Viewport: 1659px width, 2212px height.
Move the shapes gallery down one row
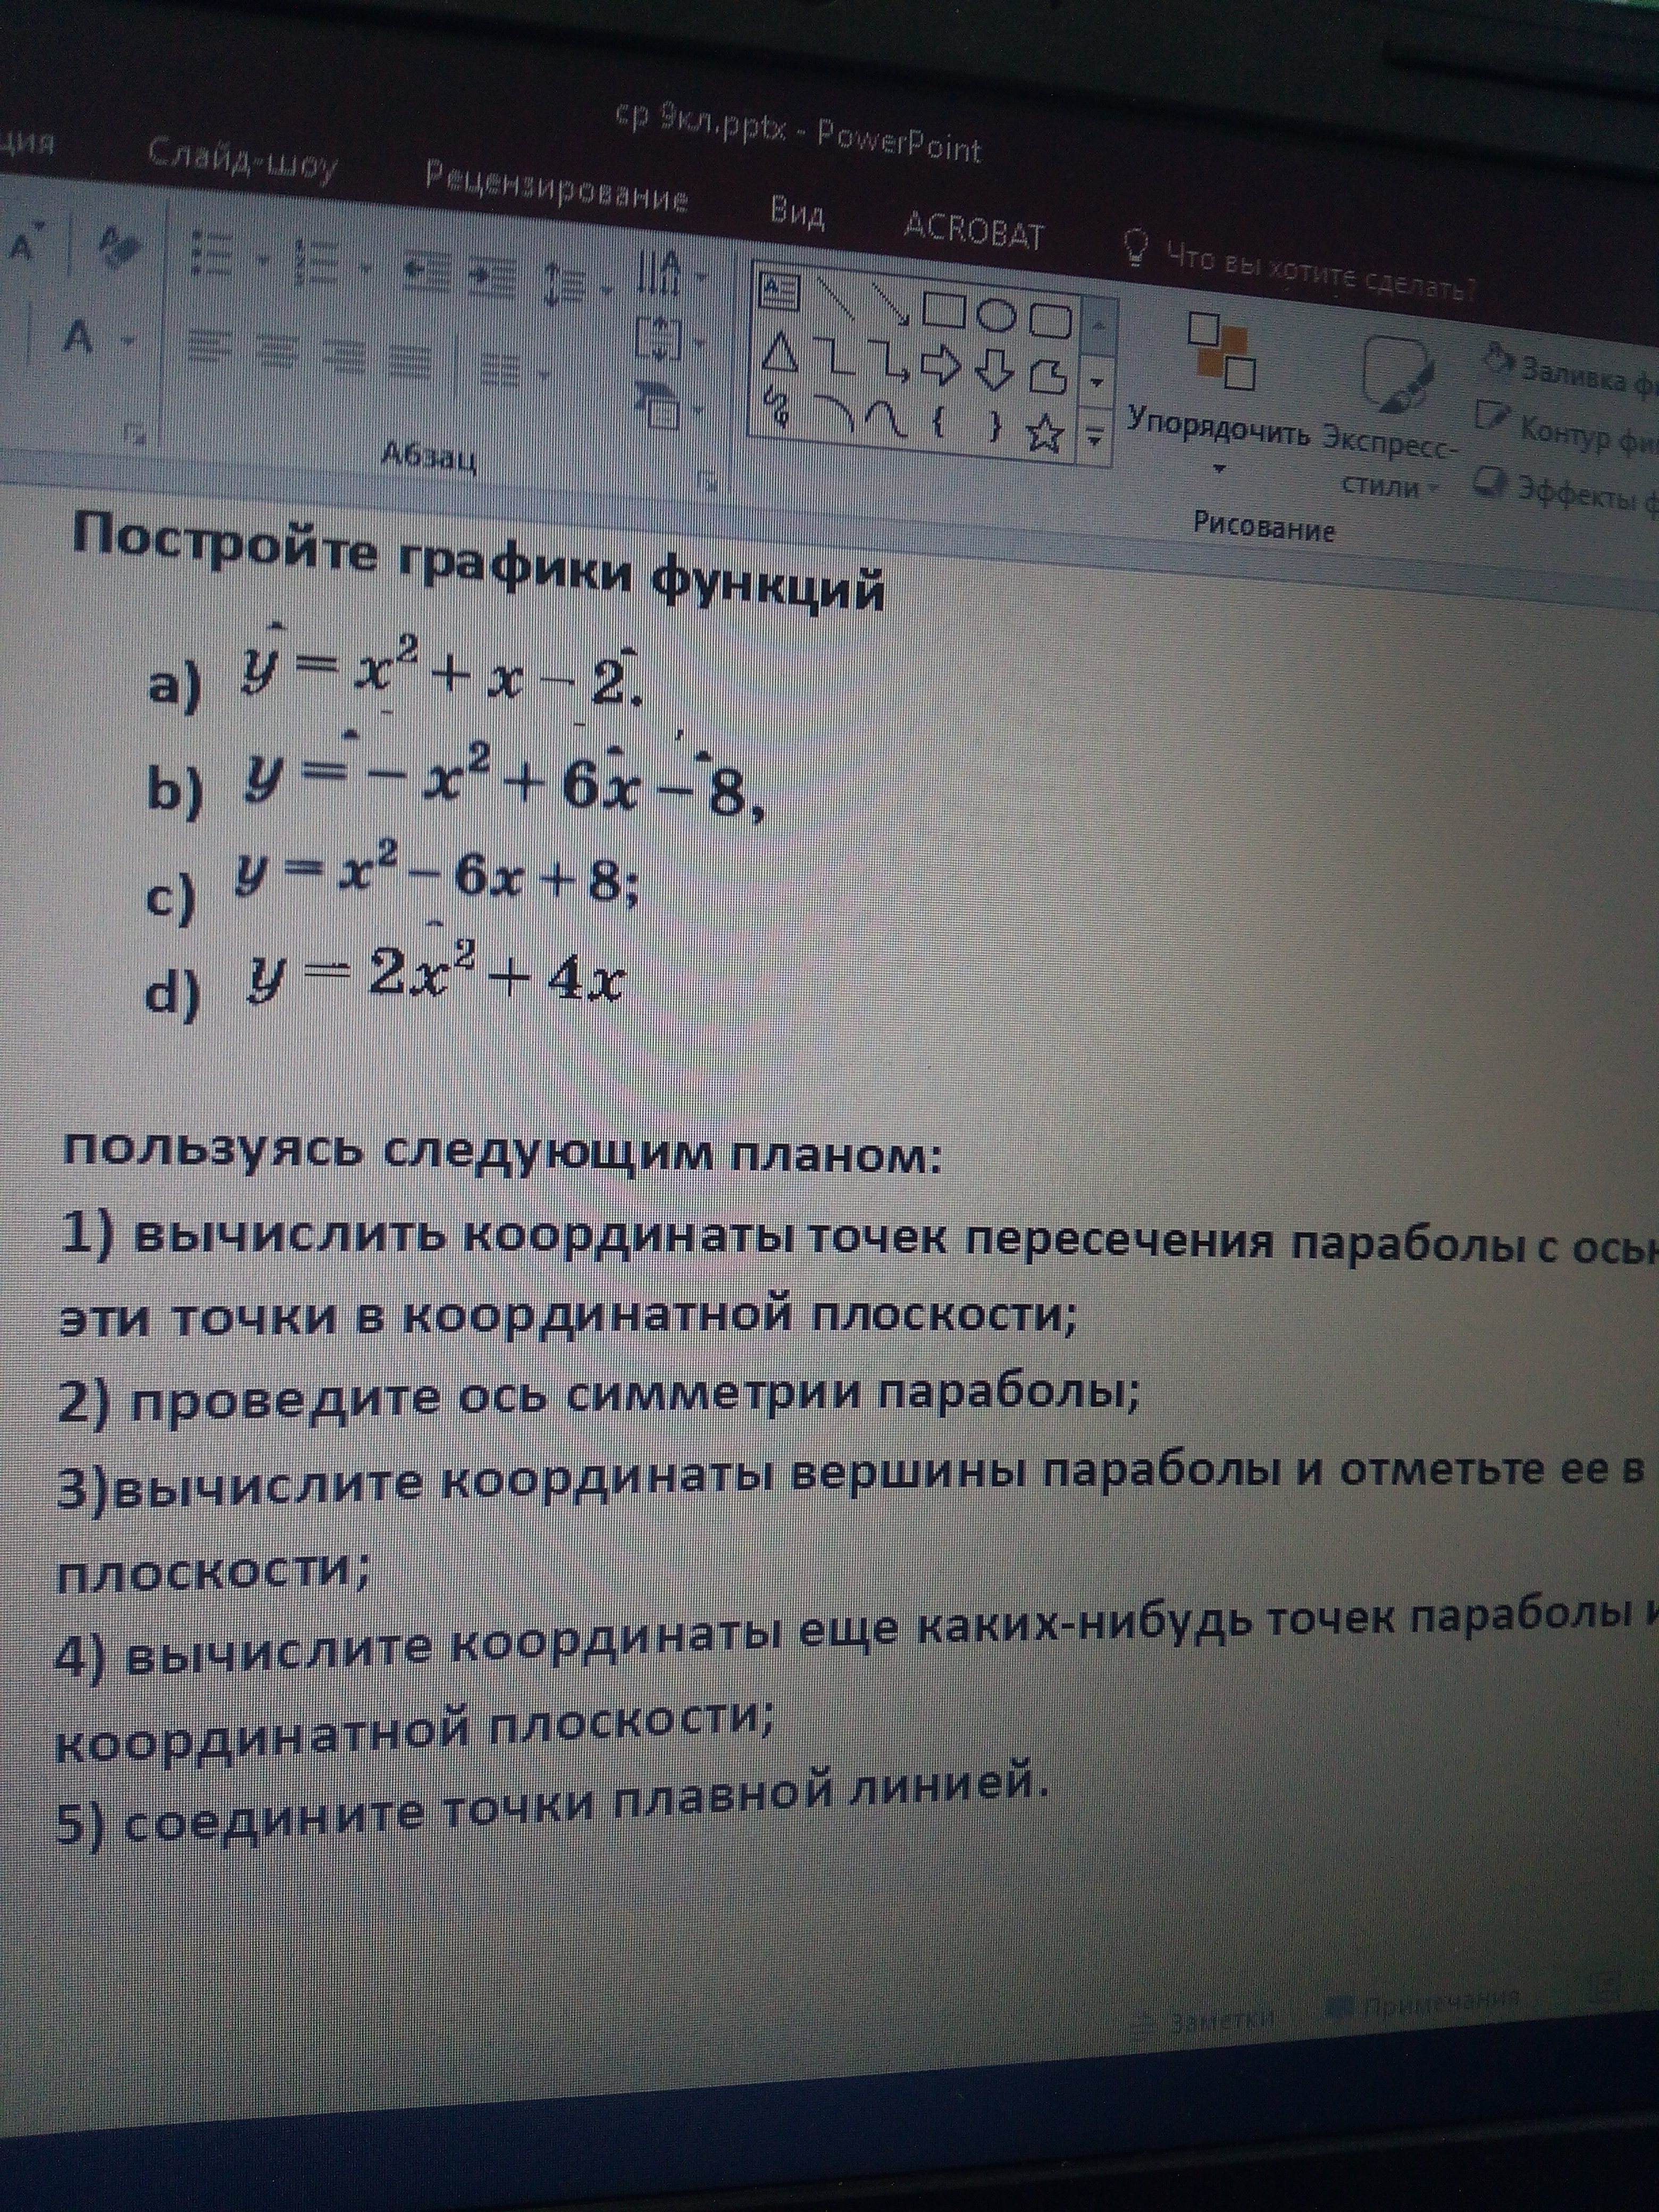click(1098, 381)
